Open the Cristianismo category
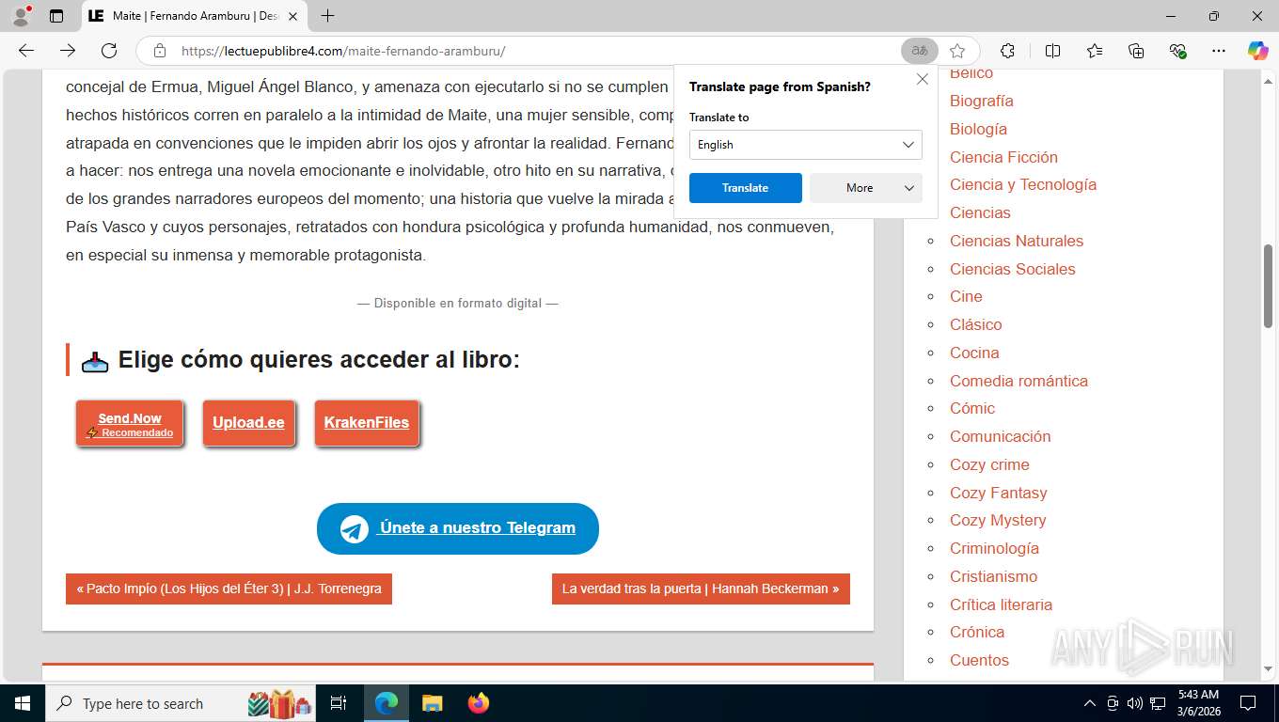Screen dimensions: 1279x722 pos(994,576)
